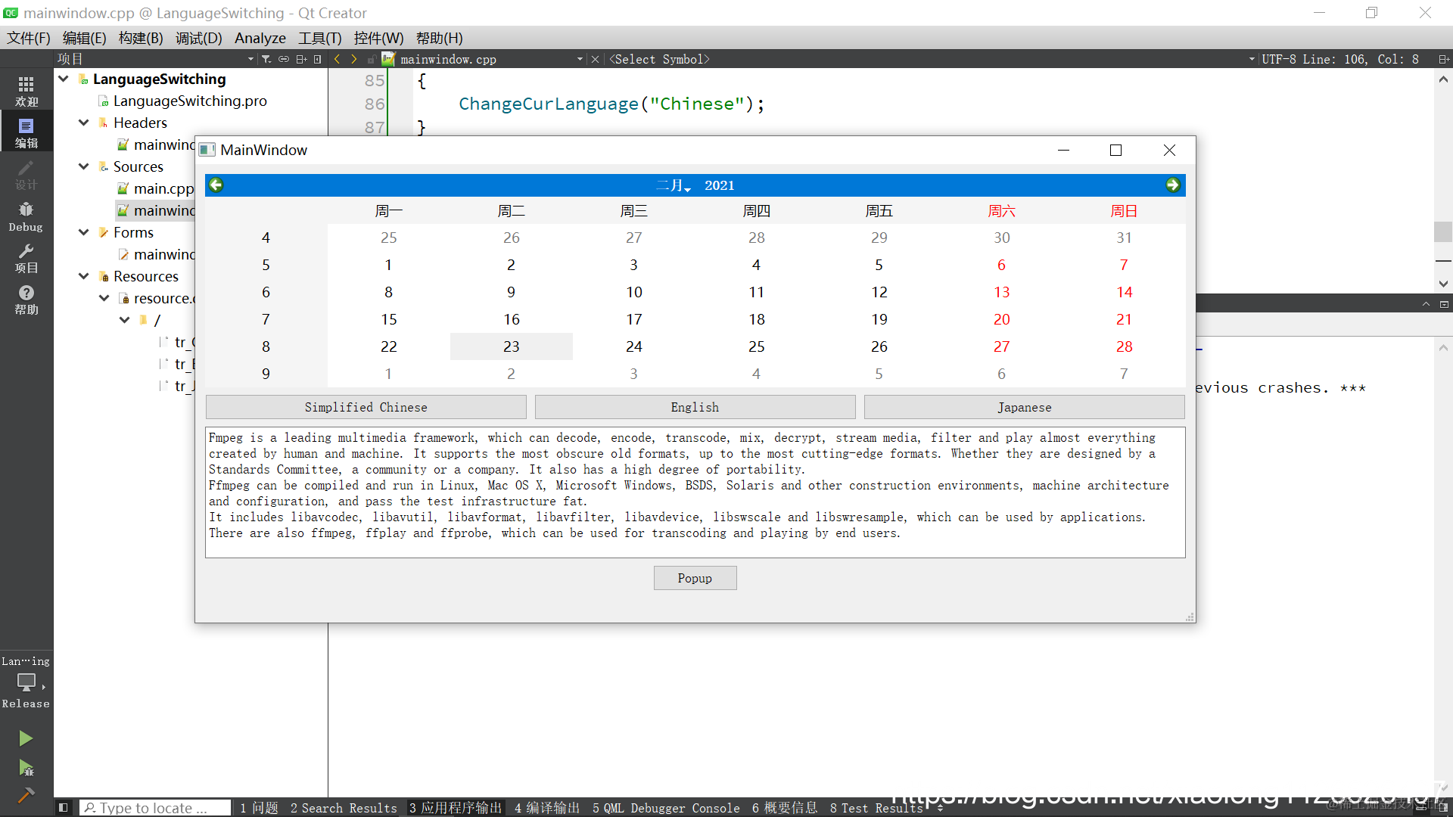
Task: Open the 3 应用程序输出 pane
Action: [x=456, y=808]
